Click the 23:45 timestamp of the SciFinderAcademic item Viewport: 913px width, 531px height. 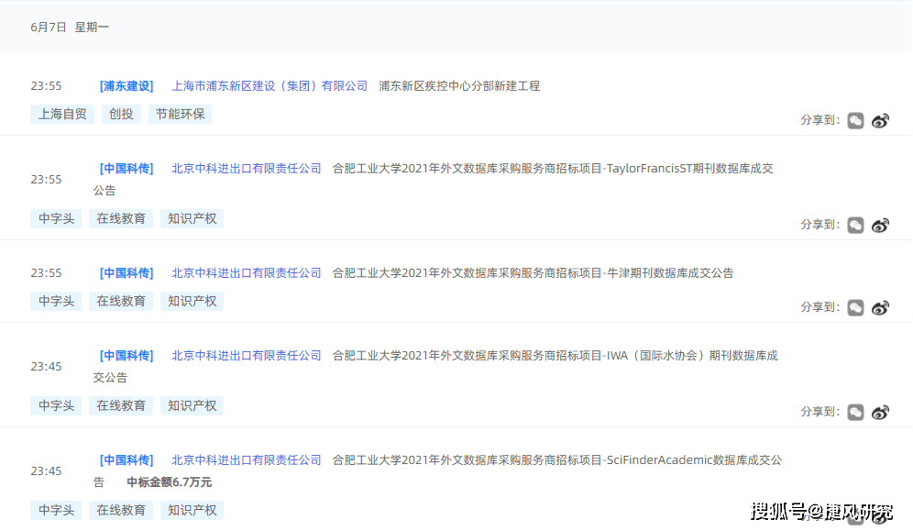tap(46, 471)
